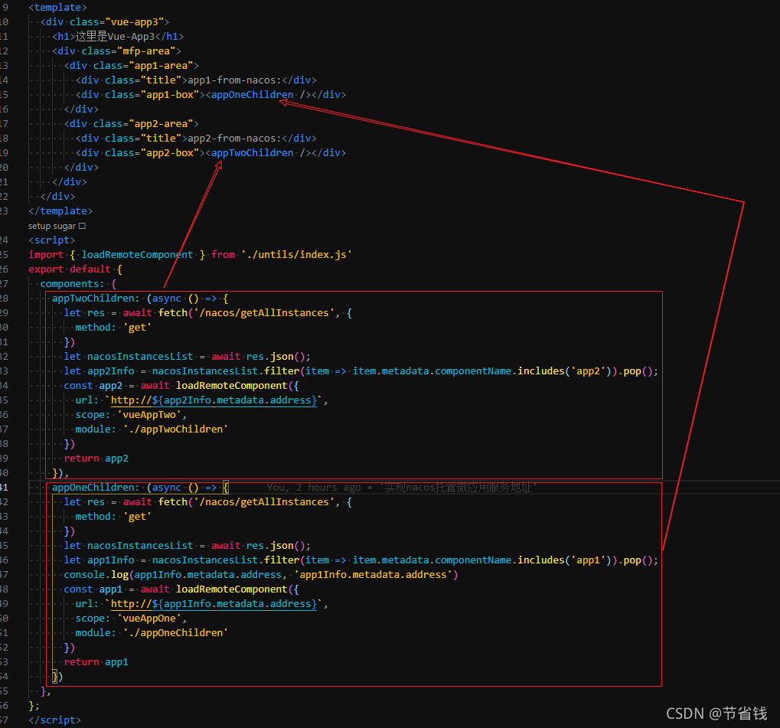Click the opening <script> tag
The image size is (780, 728).
point(52,240)
